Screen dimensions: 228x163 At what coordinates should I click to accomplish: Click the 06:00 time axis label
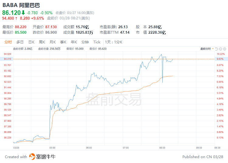coord(89,148)
